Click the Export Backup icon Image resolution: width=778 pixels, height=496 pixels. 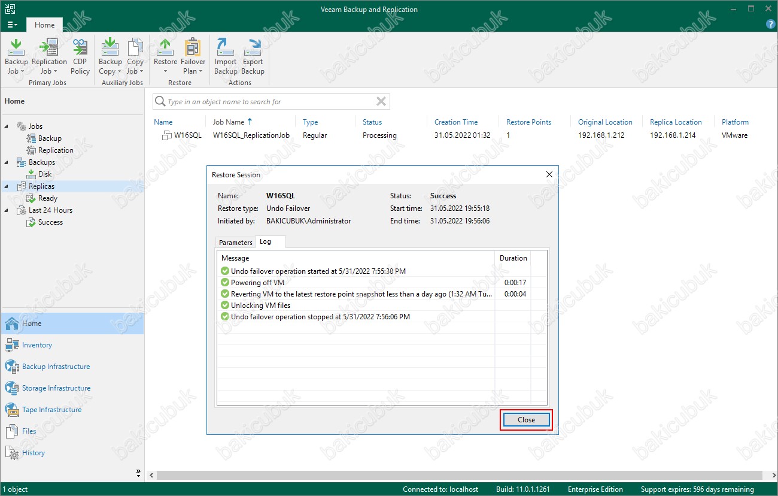coord(253,56)
